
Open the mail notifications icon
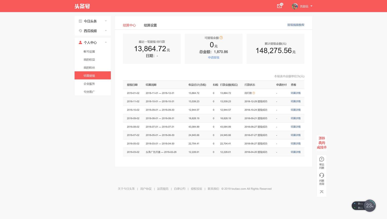pos(279,6)
